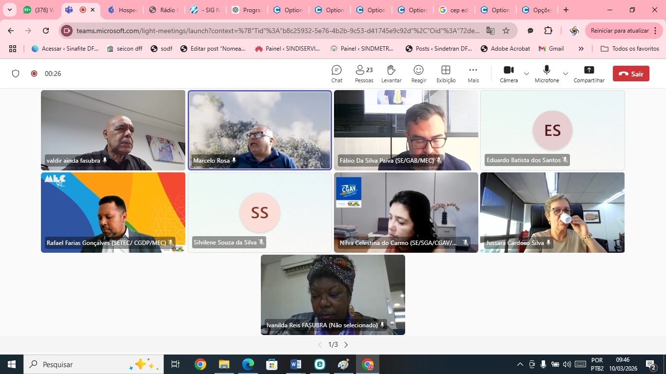666x374 pixels.
Task: Select the Gmail bookmark
Action: 551,49
